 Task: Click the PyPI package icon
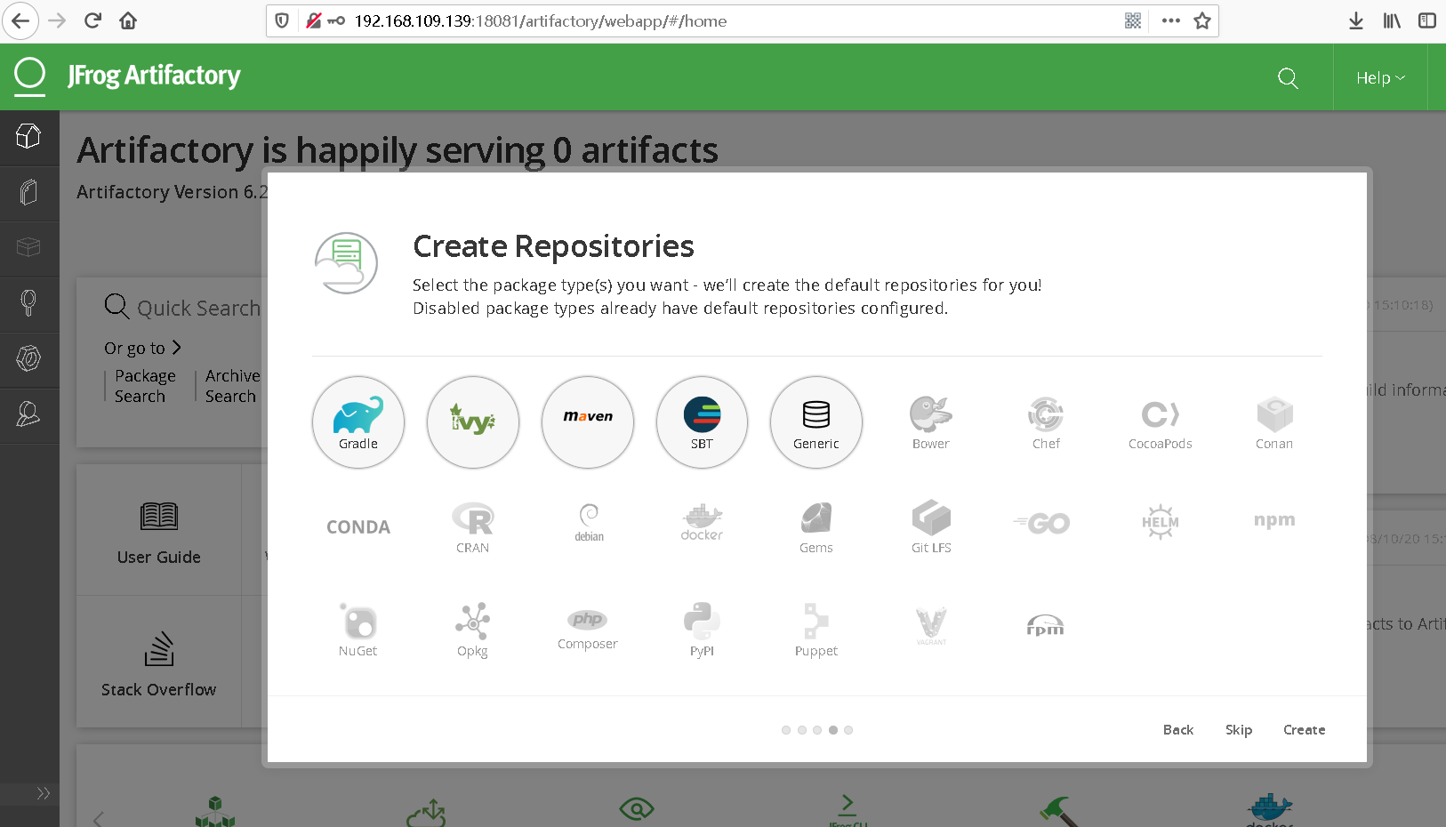[x=702, y=630]
